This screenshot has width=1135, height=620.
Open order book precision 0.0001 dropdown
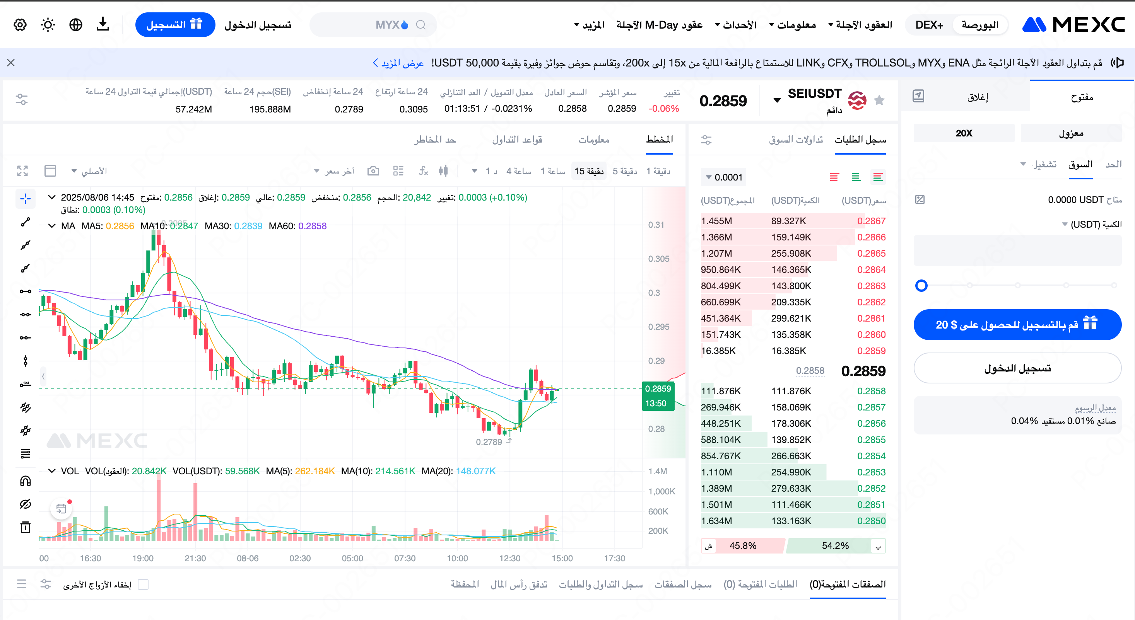click(723, 177)
